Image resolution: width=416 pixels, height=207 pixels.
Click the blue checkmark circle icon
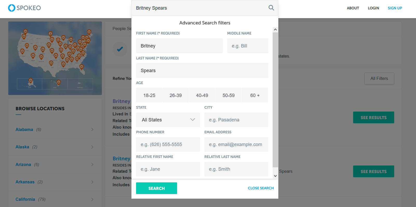[x=120, y=49]
